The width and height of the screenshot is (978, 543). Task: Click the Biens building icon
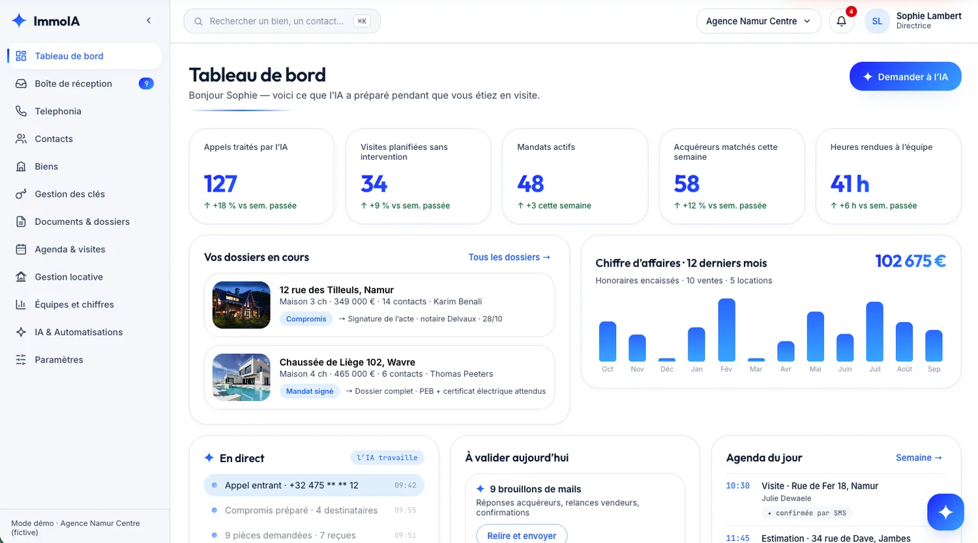(x=21, y=166)
